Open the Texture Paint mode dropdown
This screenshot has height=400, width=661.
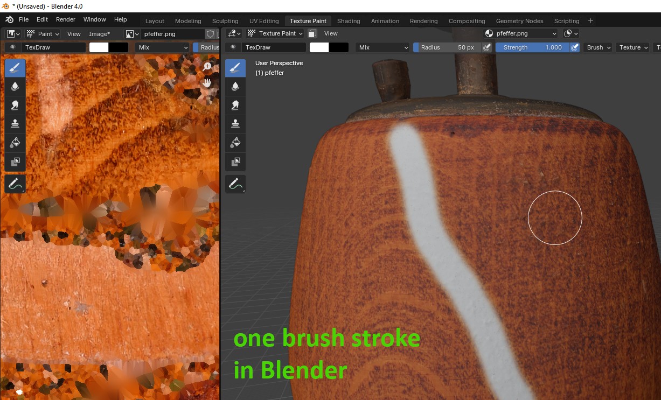point(275,33)
